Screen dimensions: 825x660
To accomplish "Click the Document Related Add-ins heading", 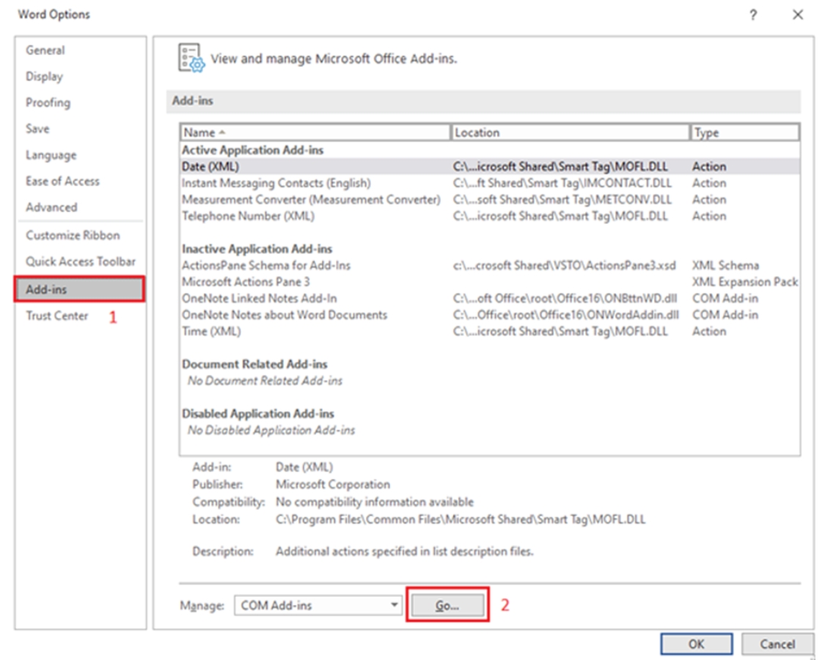I will pos(254,364).
